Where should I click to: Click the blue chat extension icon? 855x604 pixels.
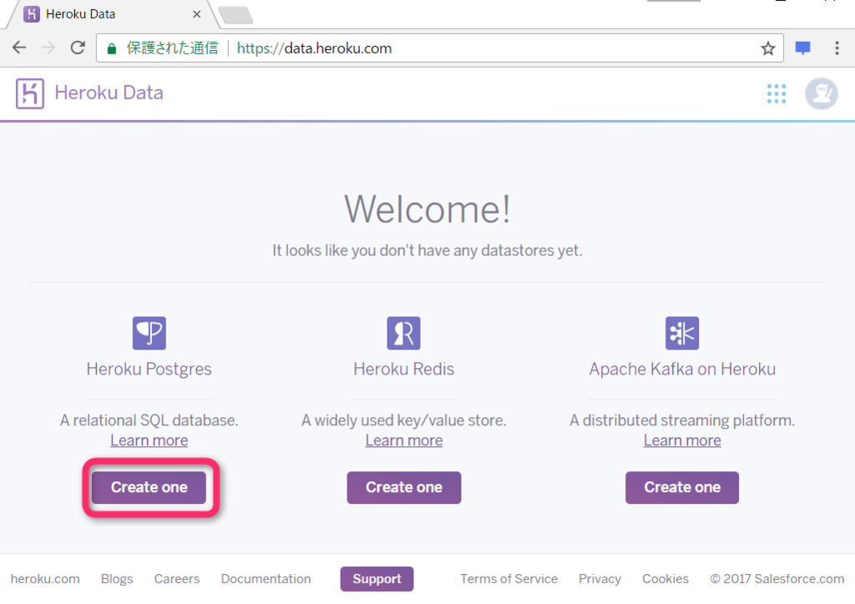coord(802,48)
